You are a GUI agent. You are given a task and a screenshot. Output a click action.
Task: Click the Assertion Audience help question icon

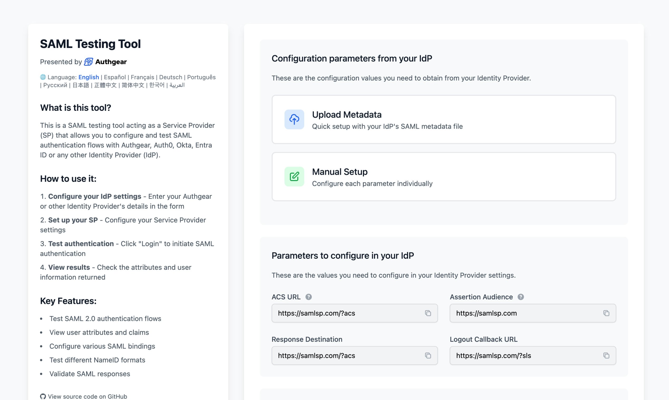521,297
